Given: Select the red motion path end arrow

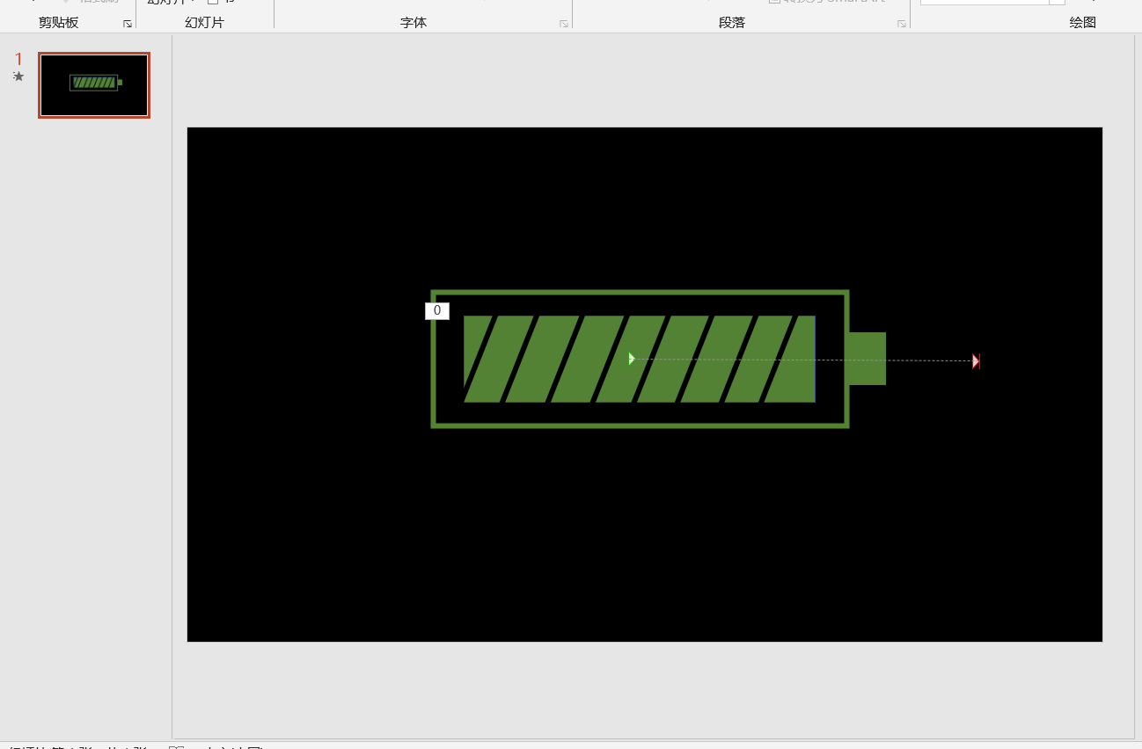Looking at the screenshot, I should (976, 361).
